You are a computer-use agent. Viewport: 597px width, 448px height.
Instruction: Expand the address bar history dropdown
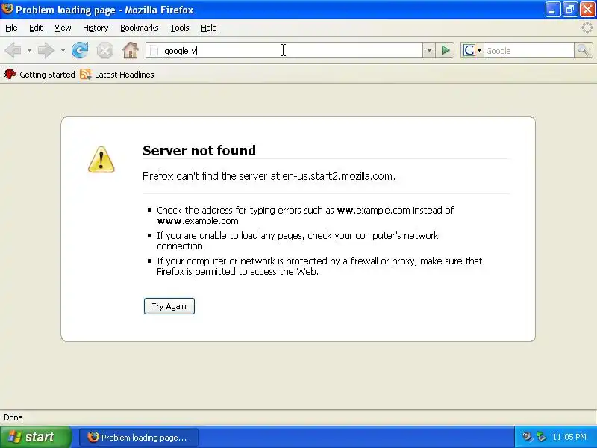pos(428,50)
